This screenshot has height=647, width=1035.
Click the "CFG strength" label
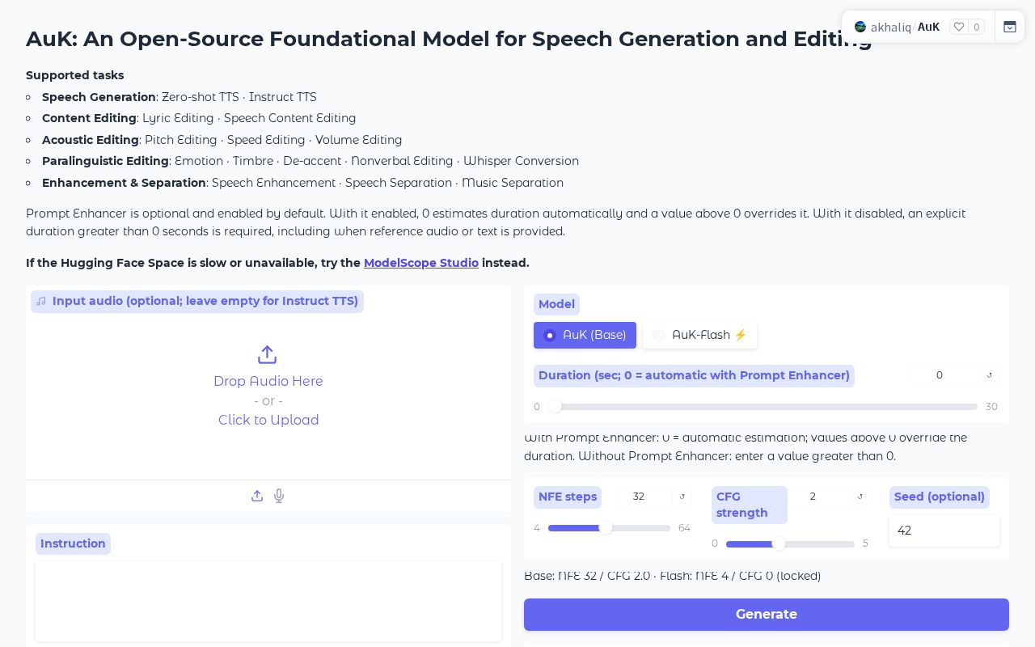point(750,505)
